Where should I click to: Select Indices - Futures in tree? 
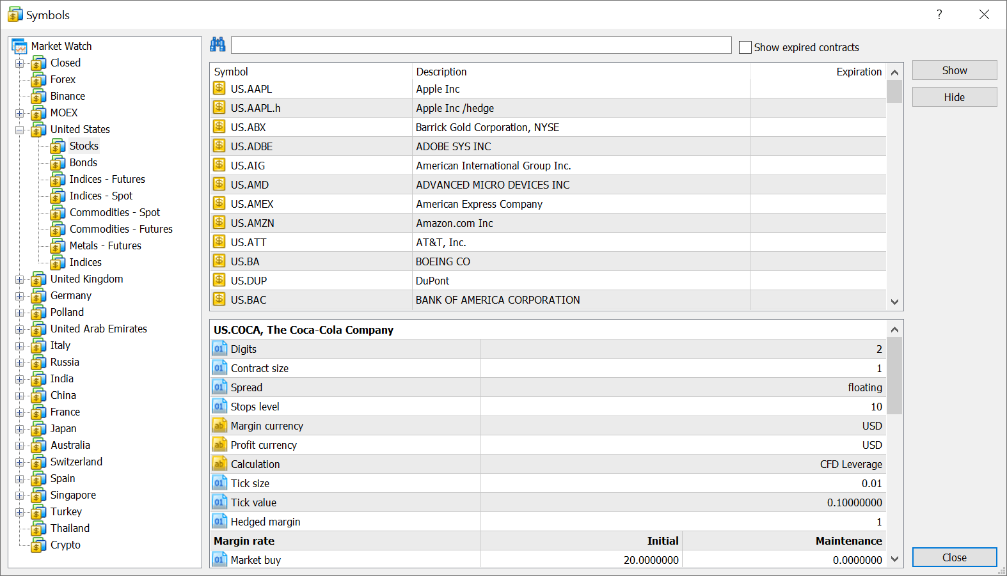107,180
